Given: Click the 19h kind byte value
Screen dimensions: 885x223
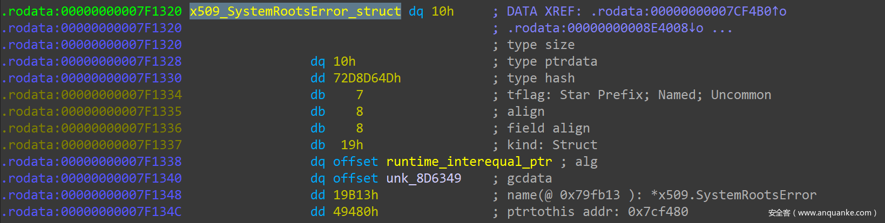Looking at the screenshot, I should 352,145.
